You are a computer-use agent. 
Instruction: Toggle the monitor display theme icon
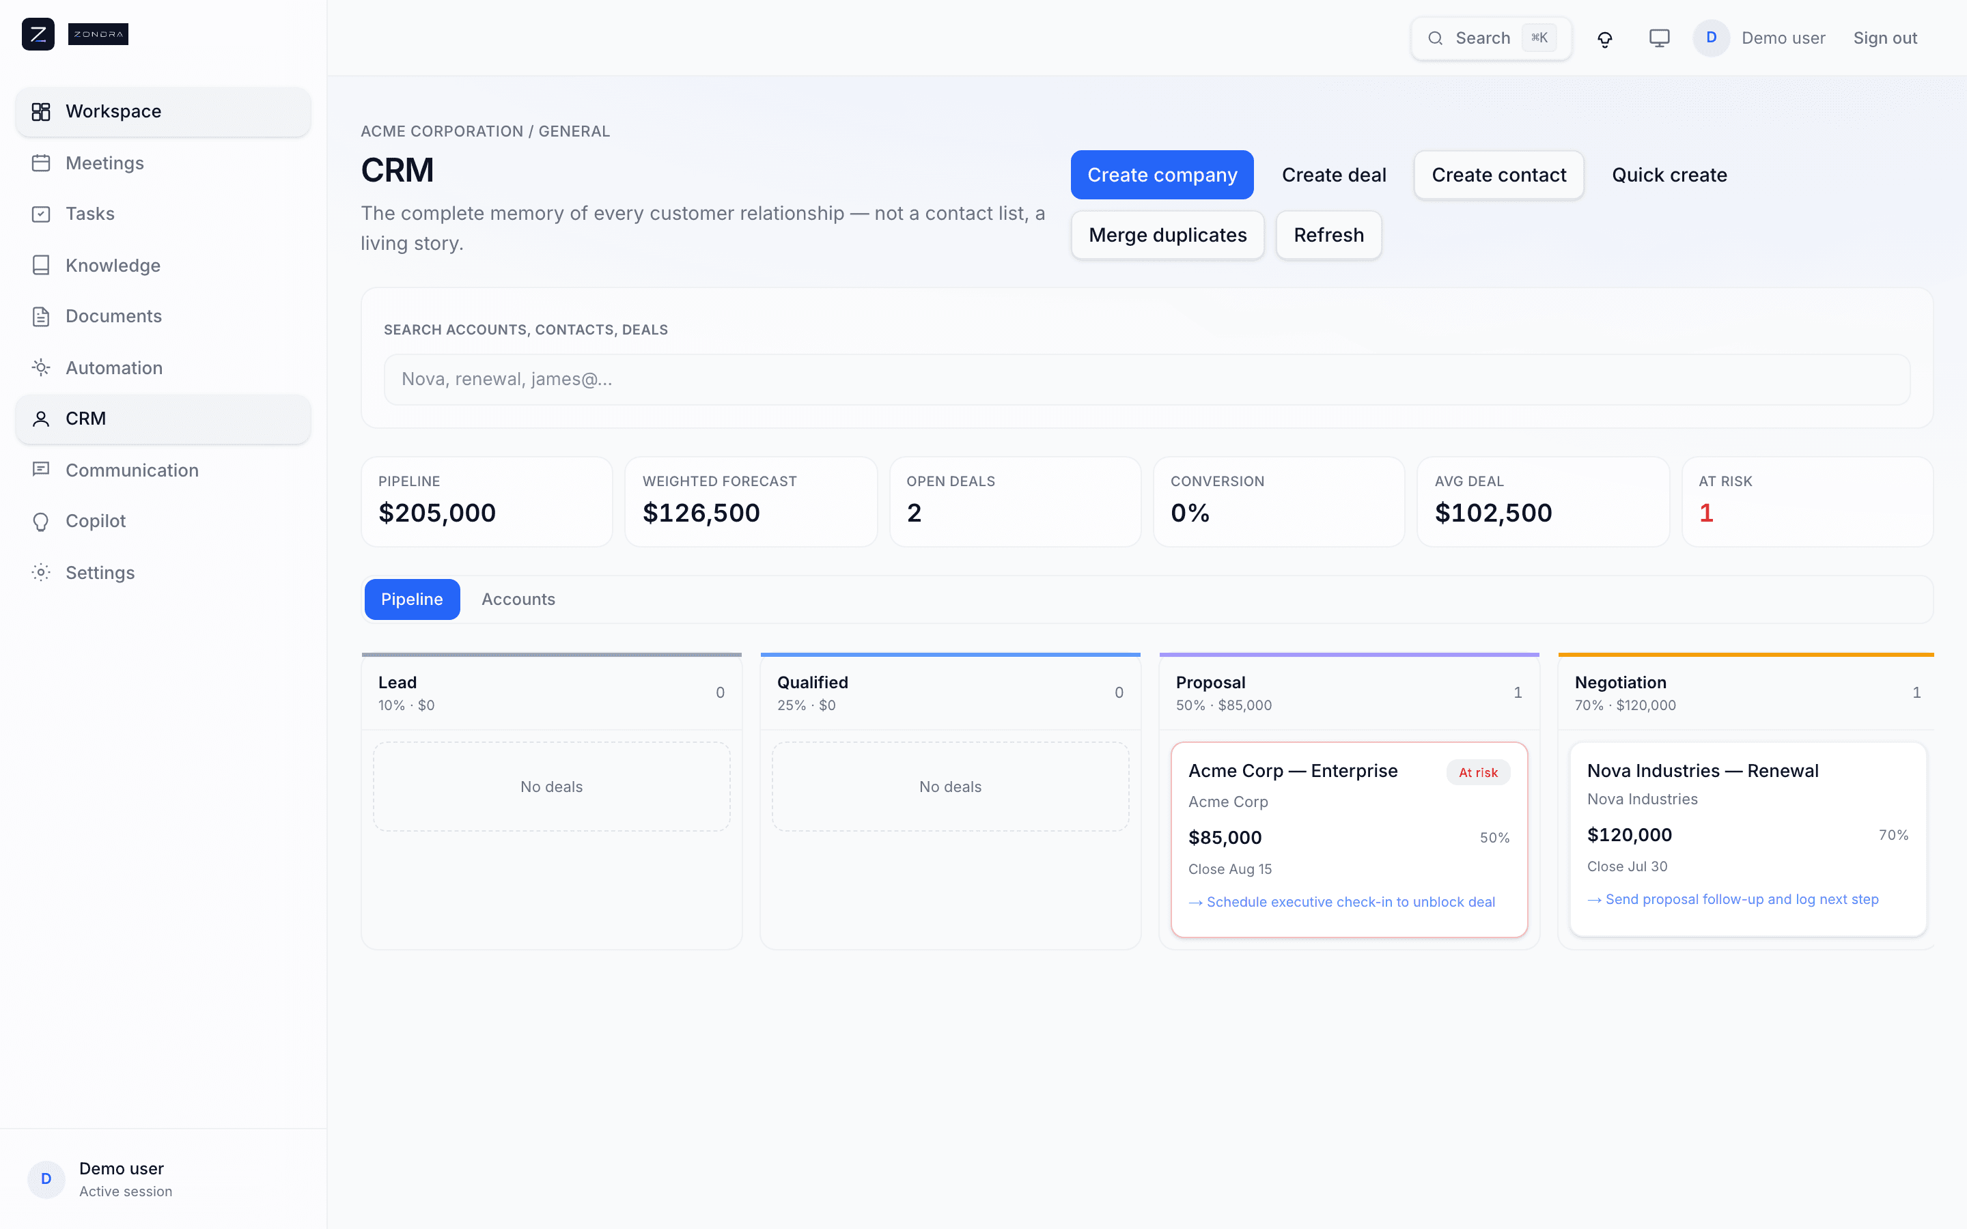(1659, 38)
